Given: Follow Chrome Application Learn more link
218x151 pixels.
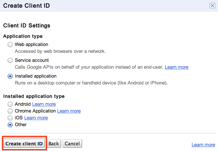Looking at the screenshot, I should coord(69,111).
